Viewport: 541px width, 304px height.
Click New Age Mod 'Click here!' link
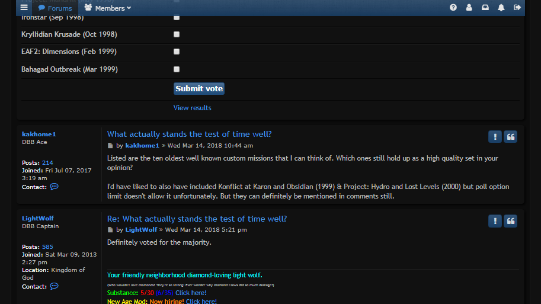[201, 301]
